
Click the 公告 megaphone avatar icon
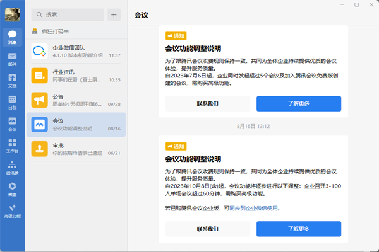point(39,100)
